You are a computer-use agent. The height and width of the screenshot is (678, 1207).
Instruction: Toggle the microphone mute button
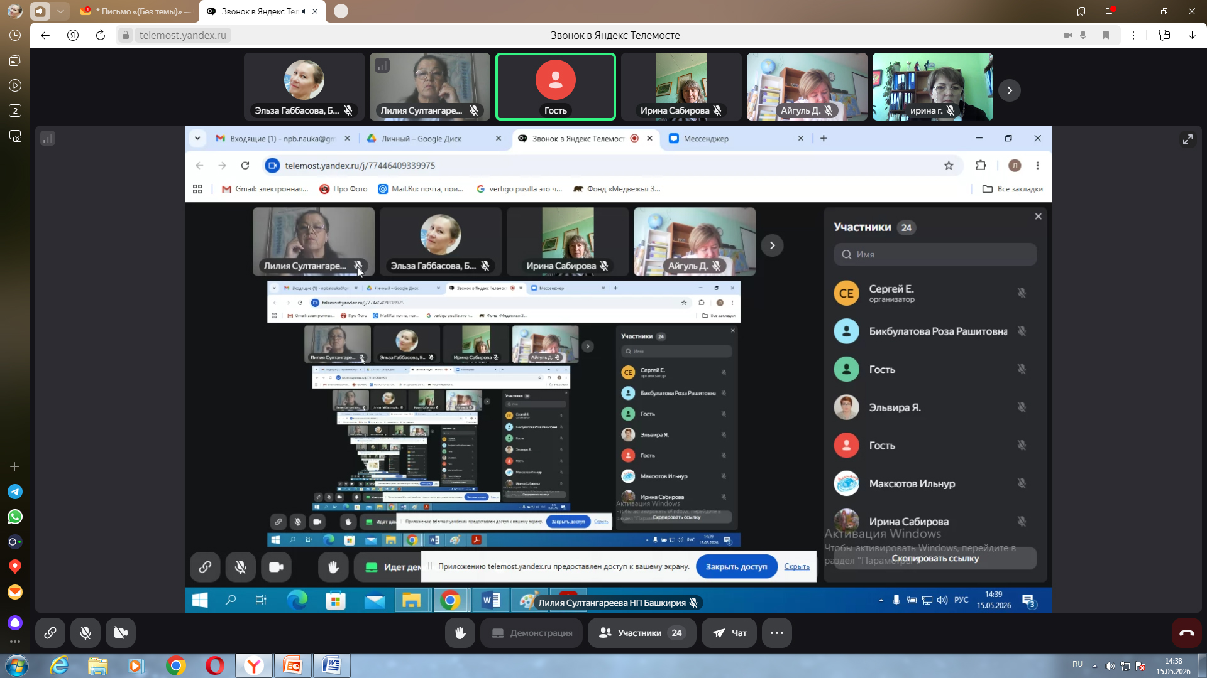pos(85,633)
